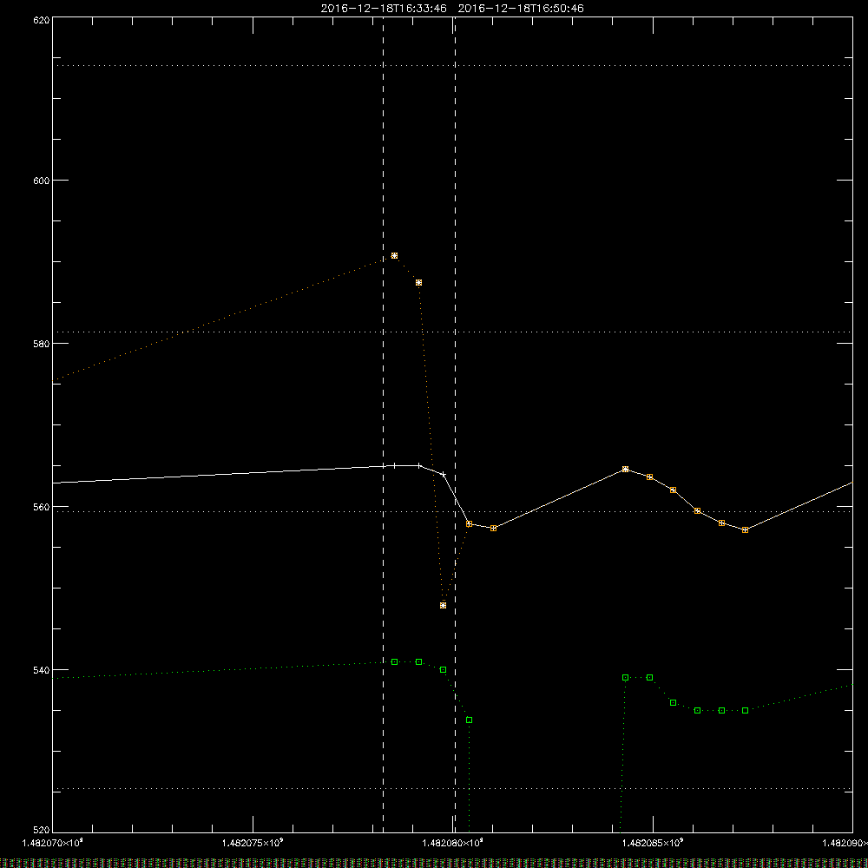Select the green marker where the curve resumes after the gap

tap(626, 678)
